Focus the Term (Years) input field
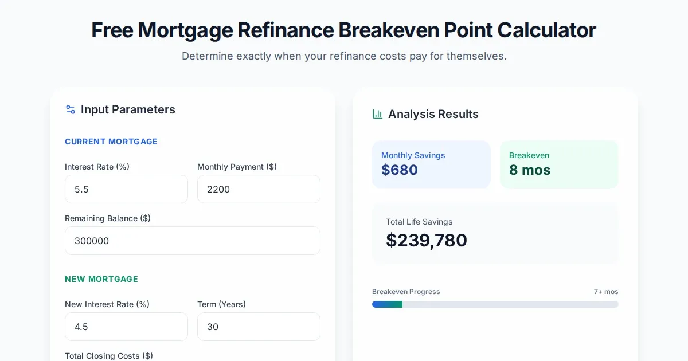Image resolution: width=688 pixels, height=361 pixels. coord(259,327)
